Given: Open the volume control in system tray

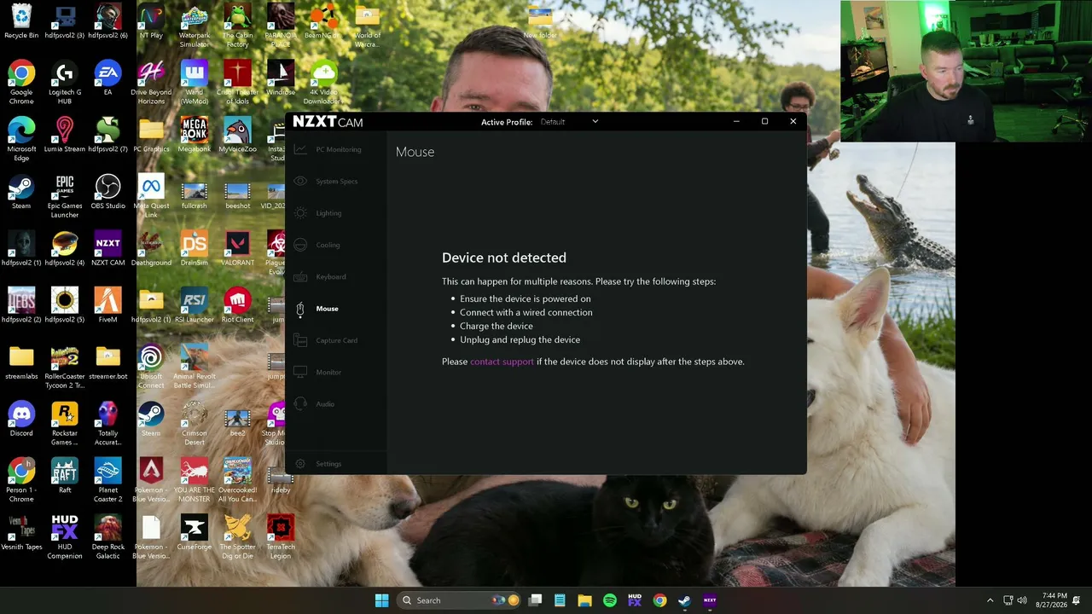Looking at the screenshot, I should pyautogui.click(x=1022, y=600).
